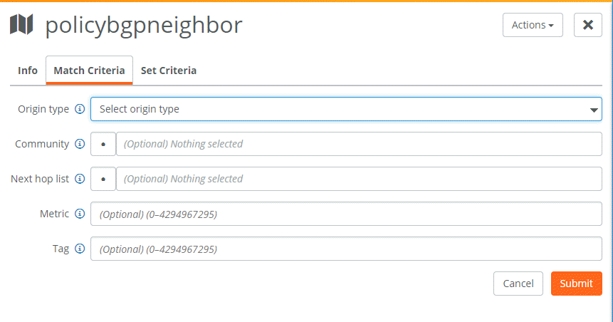Click the Community selection field

(x=359, y=144)
